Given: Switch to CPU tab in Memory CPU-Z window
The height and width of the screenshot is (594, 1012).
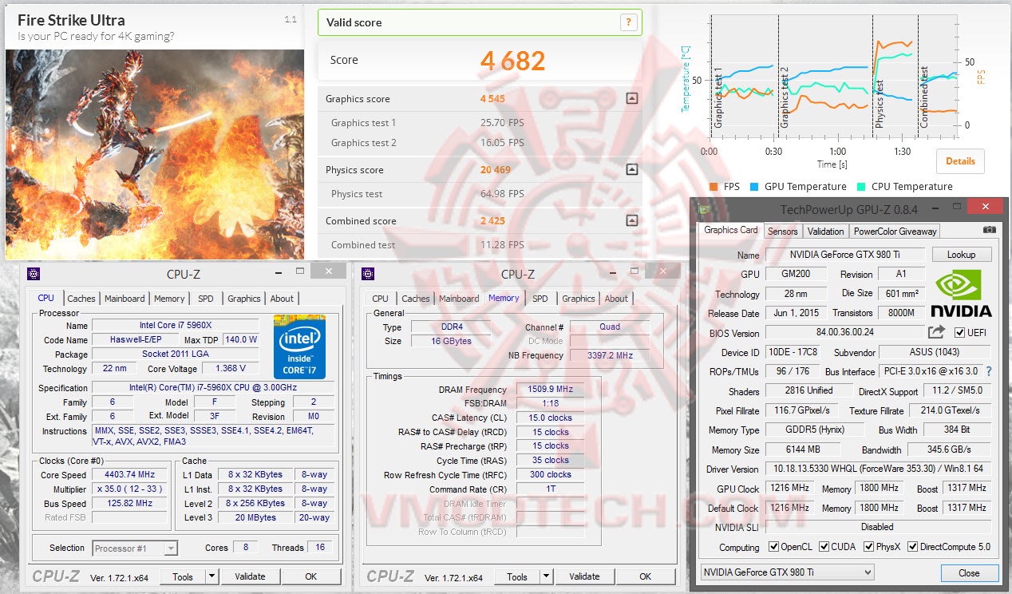Looking at the screenshot, I should click(381, 299).
